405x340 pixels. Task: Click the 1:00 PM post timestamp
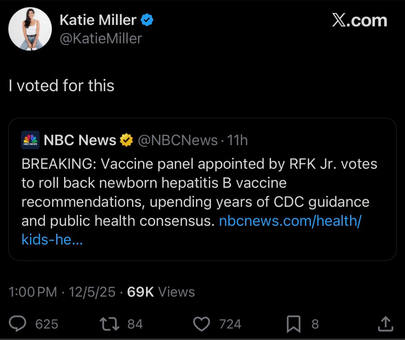coord(33,292)
